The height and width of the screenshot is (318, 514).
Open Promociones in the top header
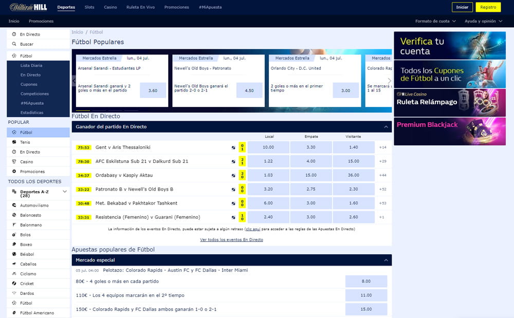tap(177, 7)
